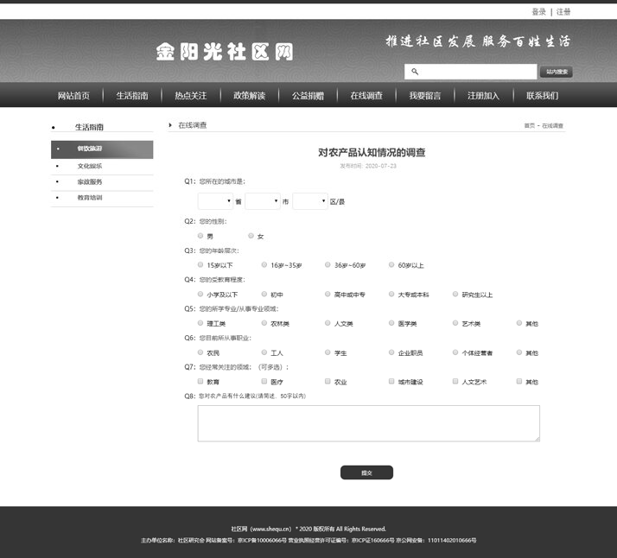Select 农民 occupation radio button
The image size is (617, 558).
(200, 352)
